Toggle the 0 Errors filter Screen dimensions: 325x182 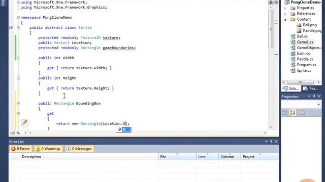(x=20, y=149)
